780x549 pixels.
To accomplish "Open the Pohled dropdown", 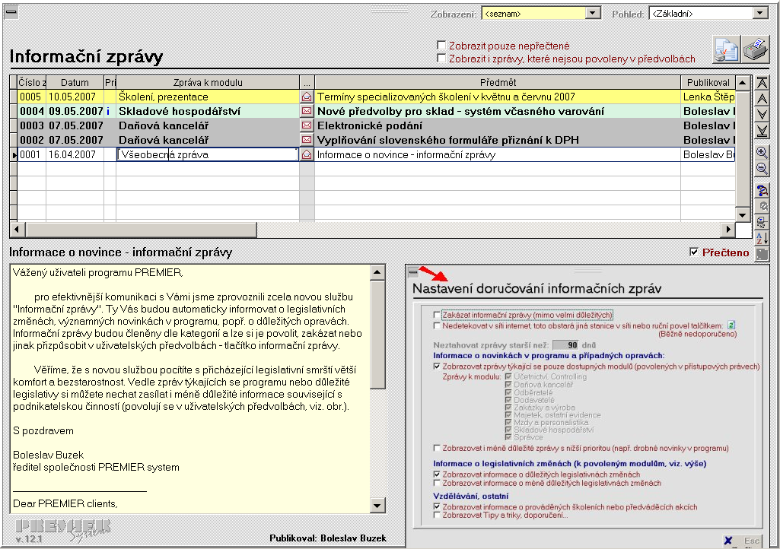I will coord(760,14).
